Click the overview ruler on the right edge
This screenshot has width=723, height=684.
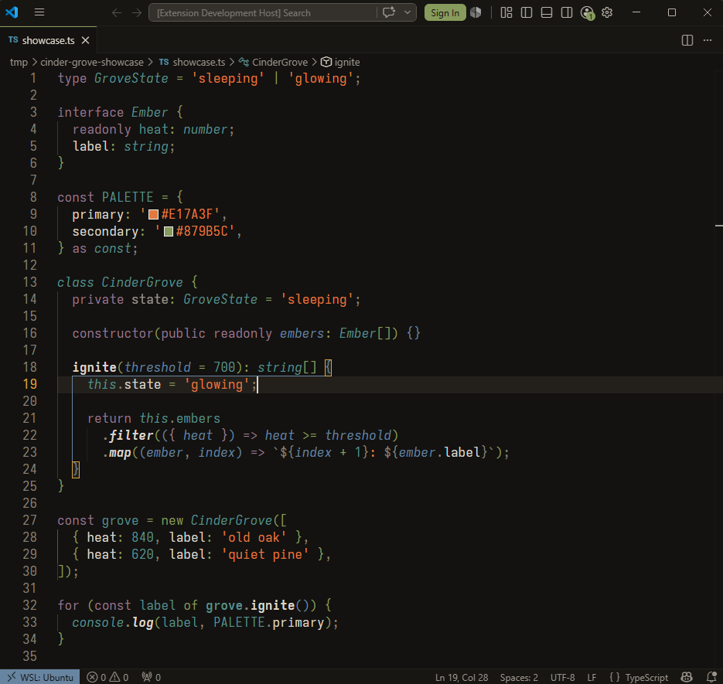(719, 369)
